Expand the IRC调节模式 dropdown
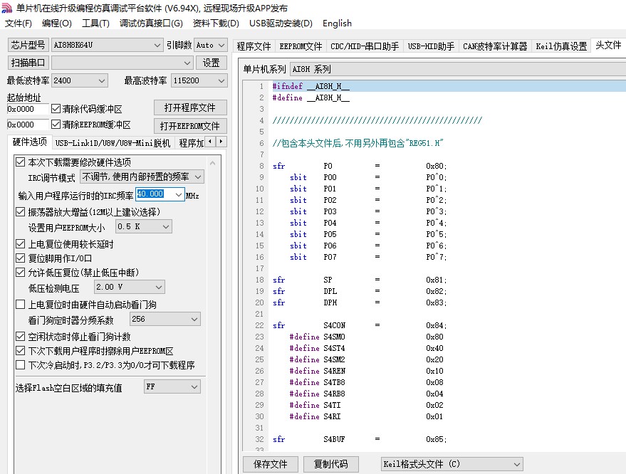This screenshot has height=474, width=626. click(198, 177)
